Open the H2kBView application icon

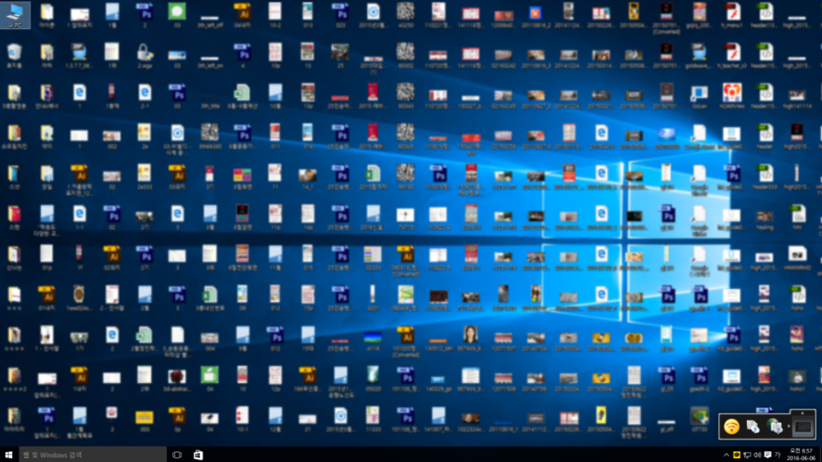tap(731, 96)
